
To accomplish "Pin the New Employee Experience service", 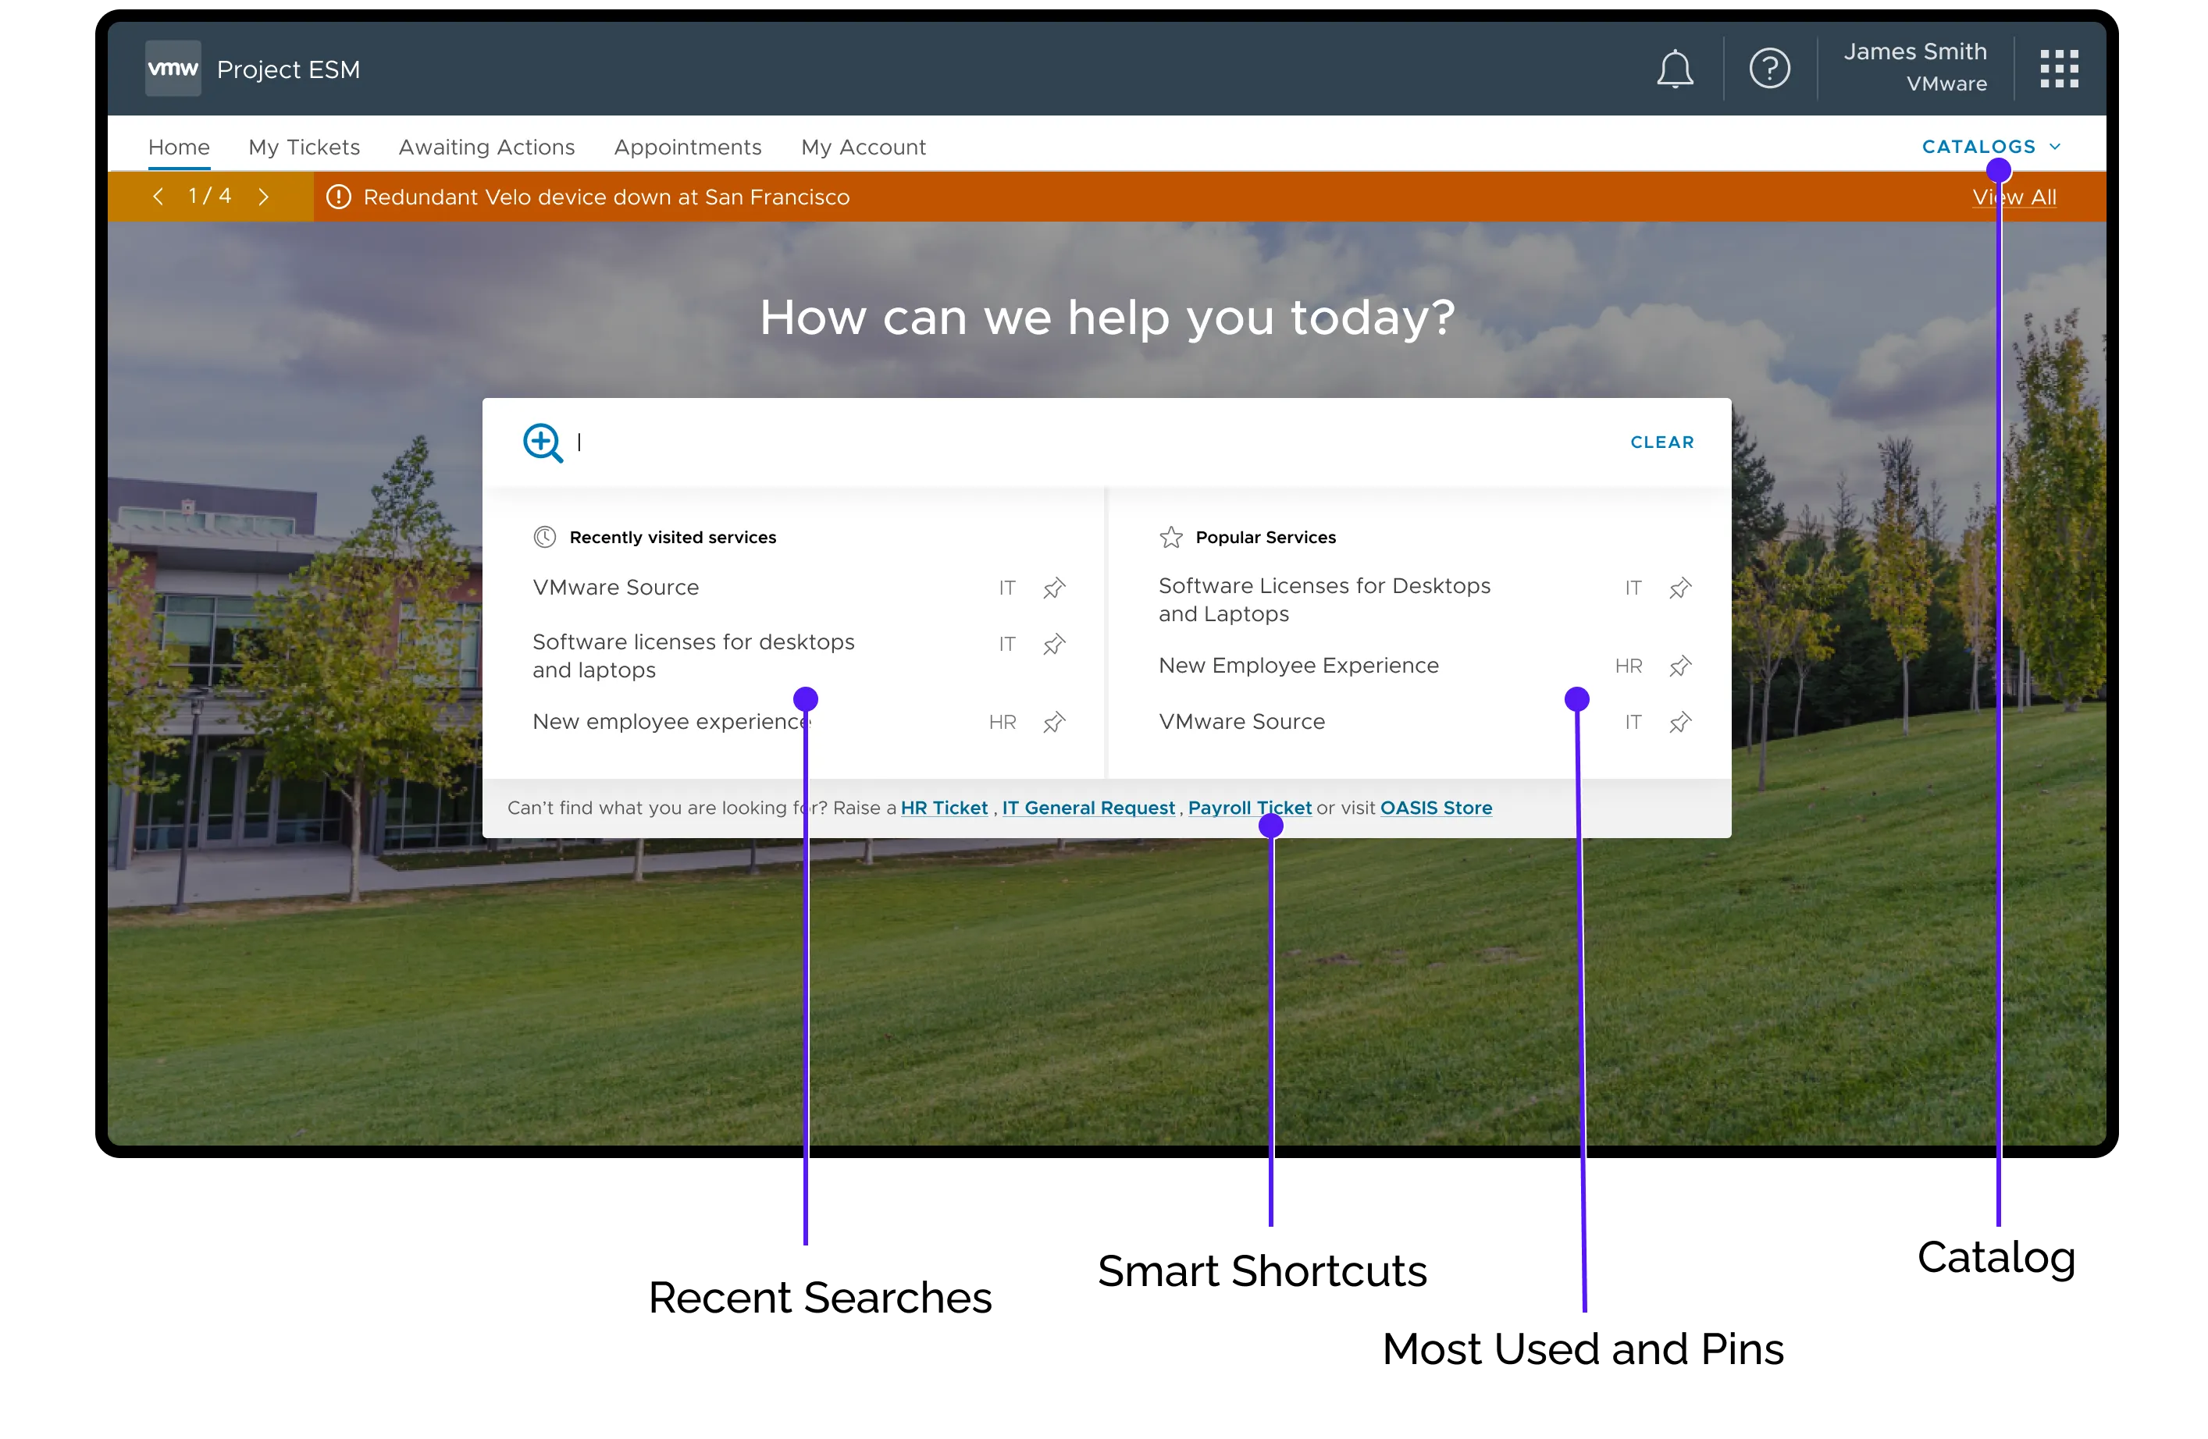I will click(x=1679, y=666).
